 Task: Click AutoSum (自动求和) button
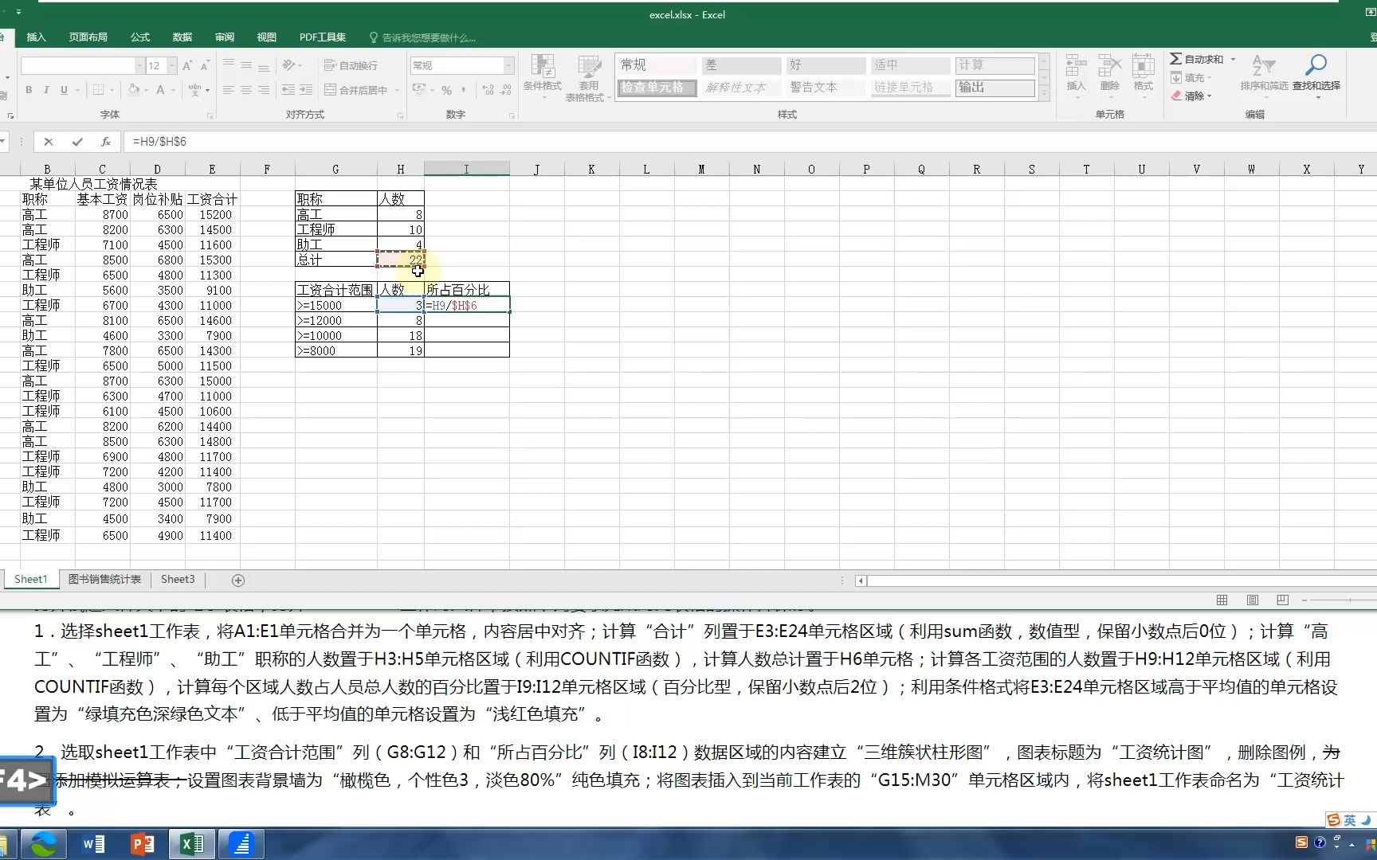tap(1197, 60)
